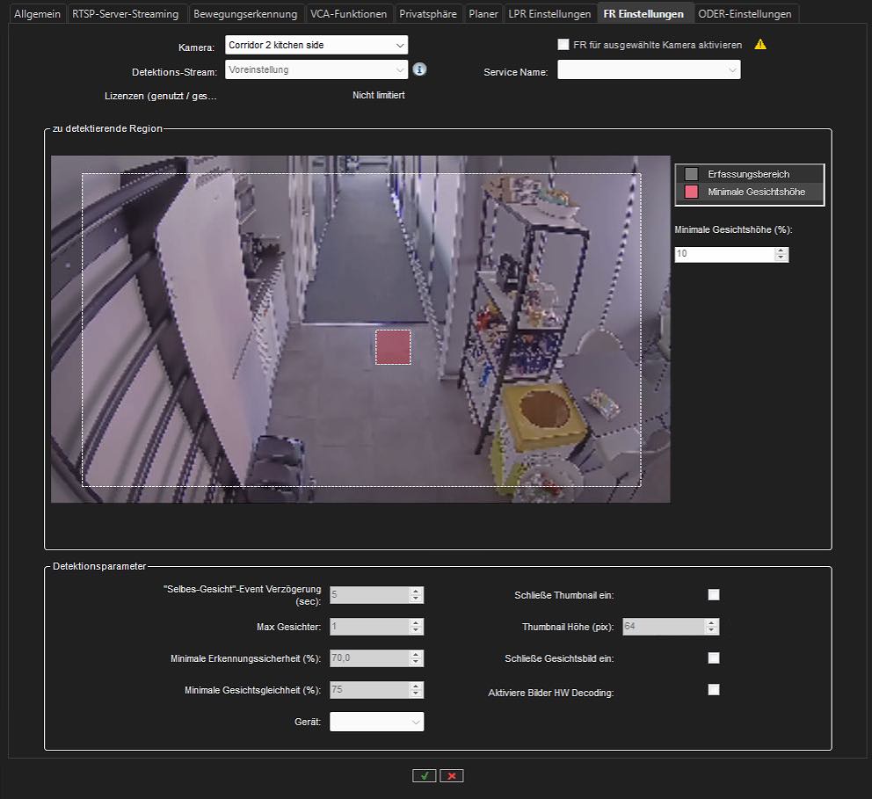Go to the ODER-Einstellungen tab
The width and height of the screenshot is (872, 799).
(745, 14)
